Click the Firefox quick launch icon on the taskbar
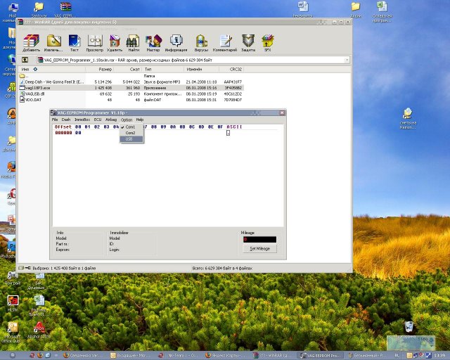Image resolution: width=450 pixels, height=360 pixels. (x=40, y=355)
